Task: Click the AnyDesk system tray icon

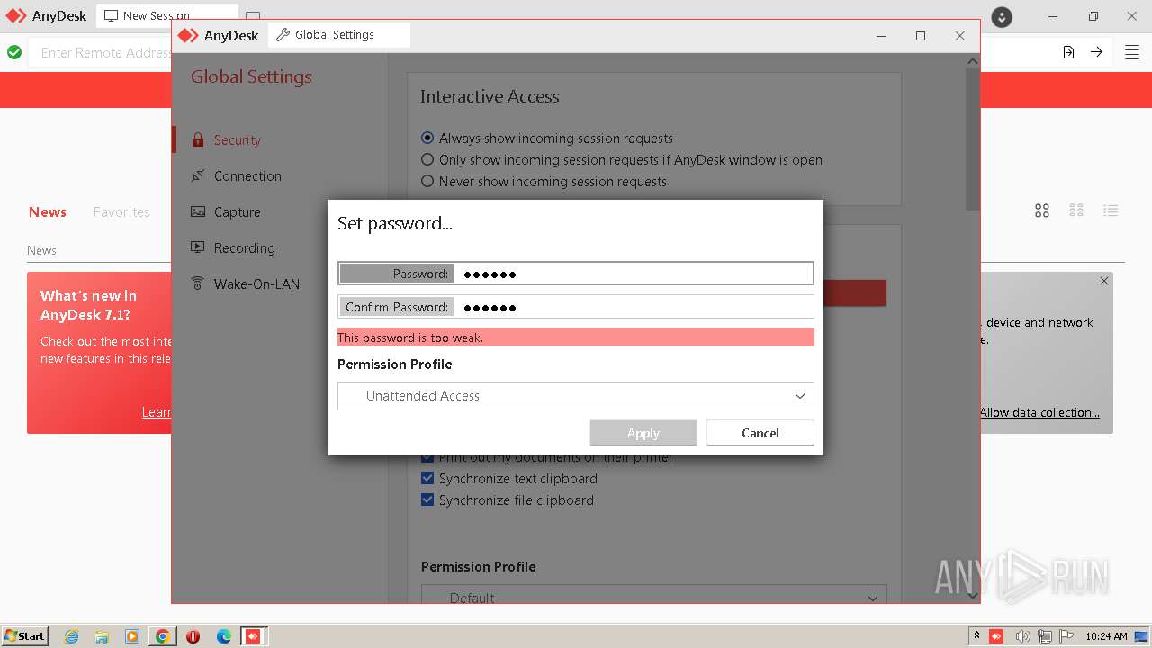Action: [x=996, y=636]
